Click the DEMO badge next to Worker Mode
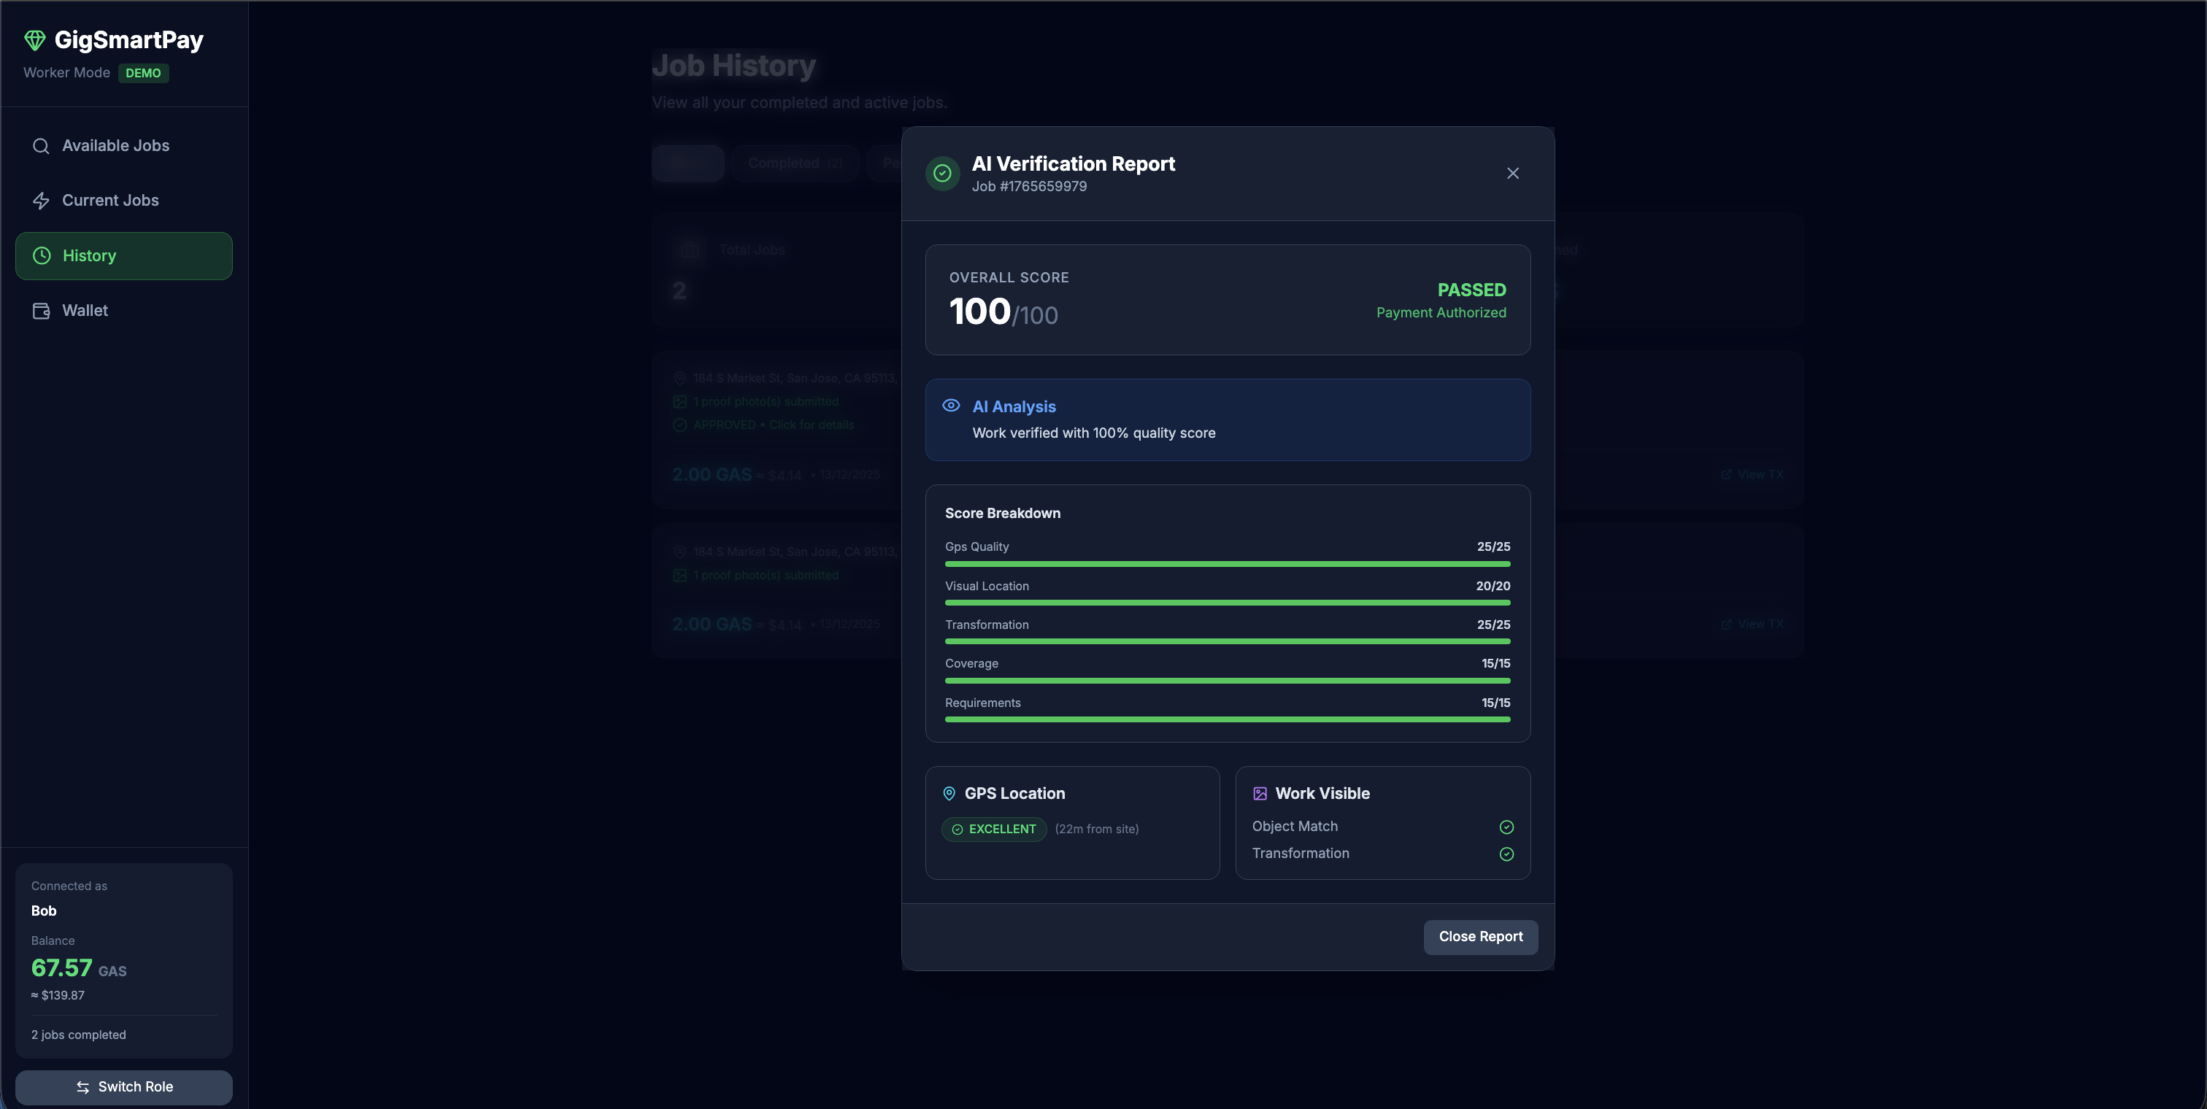Viewport: 2207px width, 1109px height. tap(143, 74)
